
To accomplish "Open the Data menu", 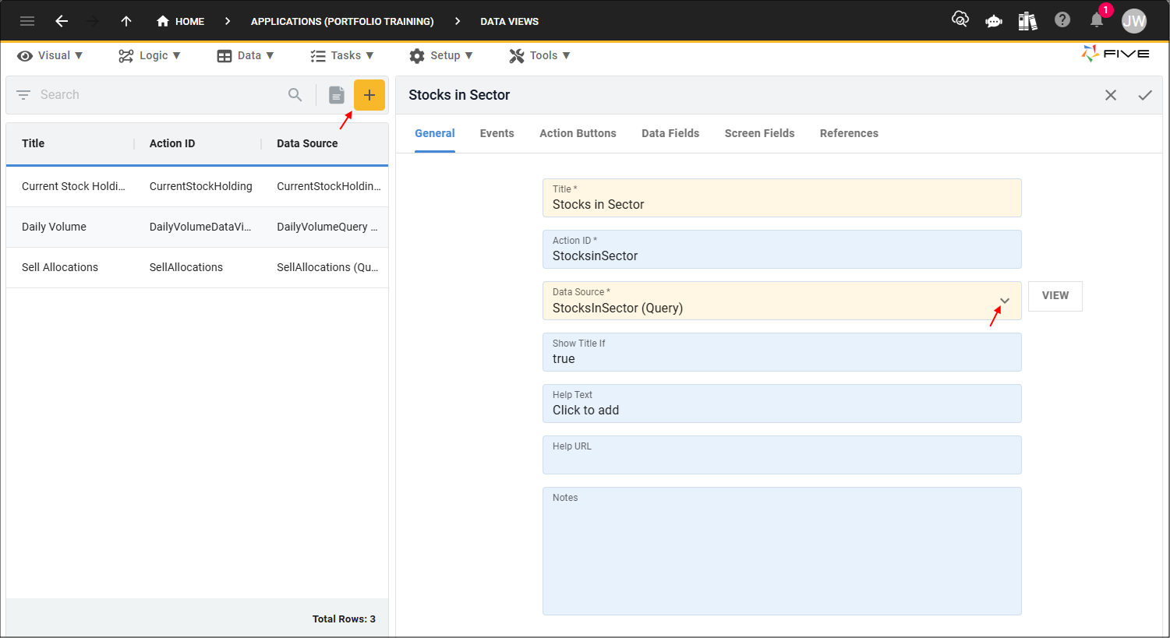I will (x=246, y=55).
